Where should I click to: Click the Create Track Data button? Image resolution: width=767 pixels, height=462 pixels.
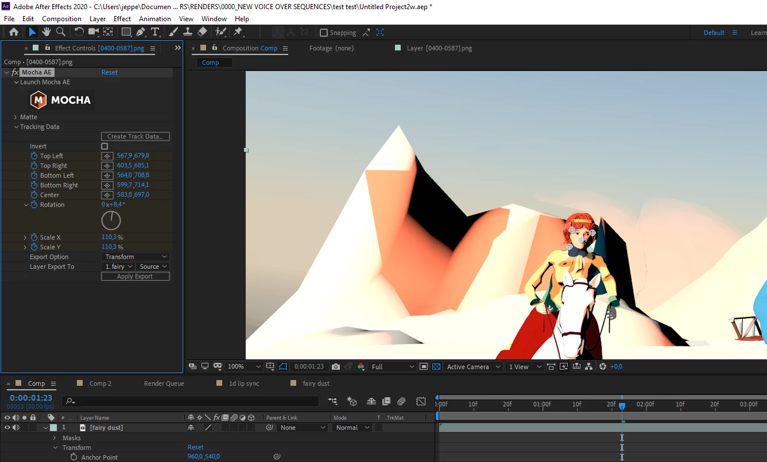[x=135, y=136]
